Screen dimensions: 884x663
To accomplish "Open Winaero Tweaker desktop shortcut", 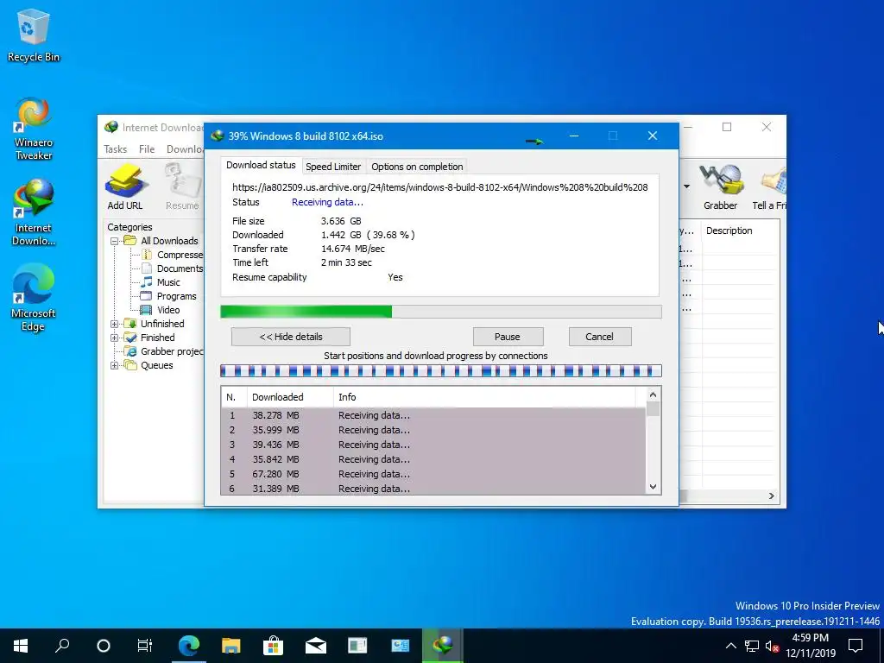I will click(34, 129).
